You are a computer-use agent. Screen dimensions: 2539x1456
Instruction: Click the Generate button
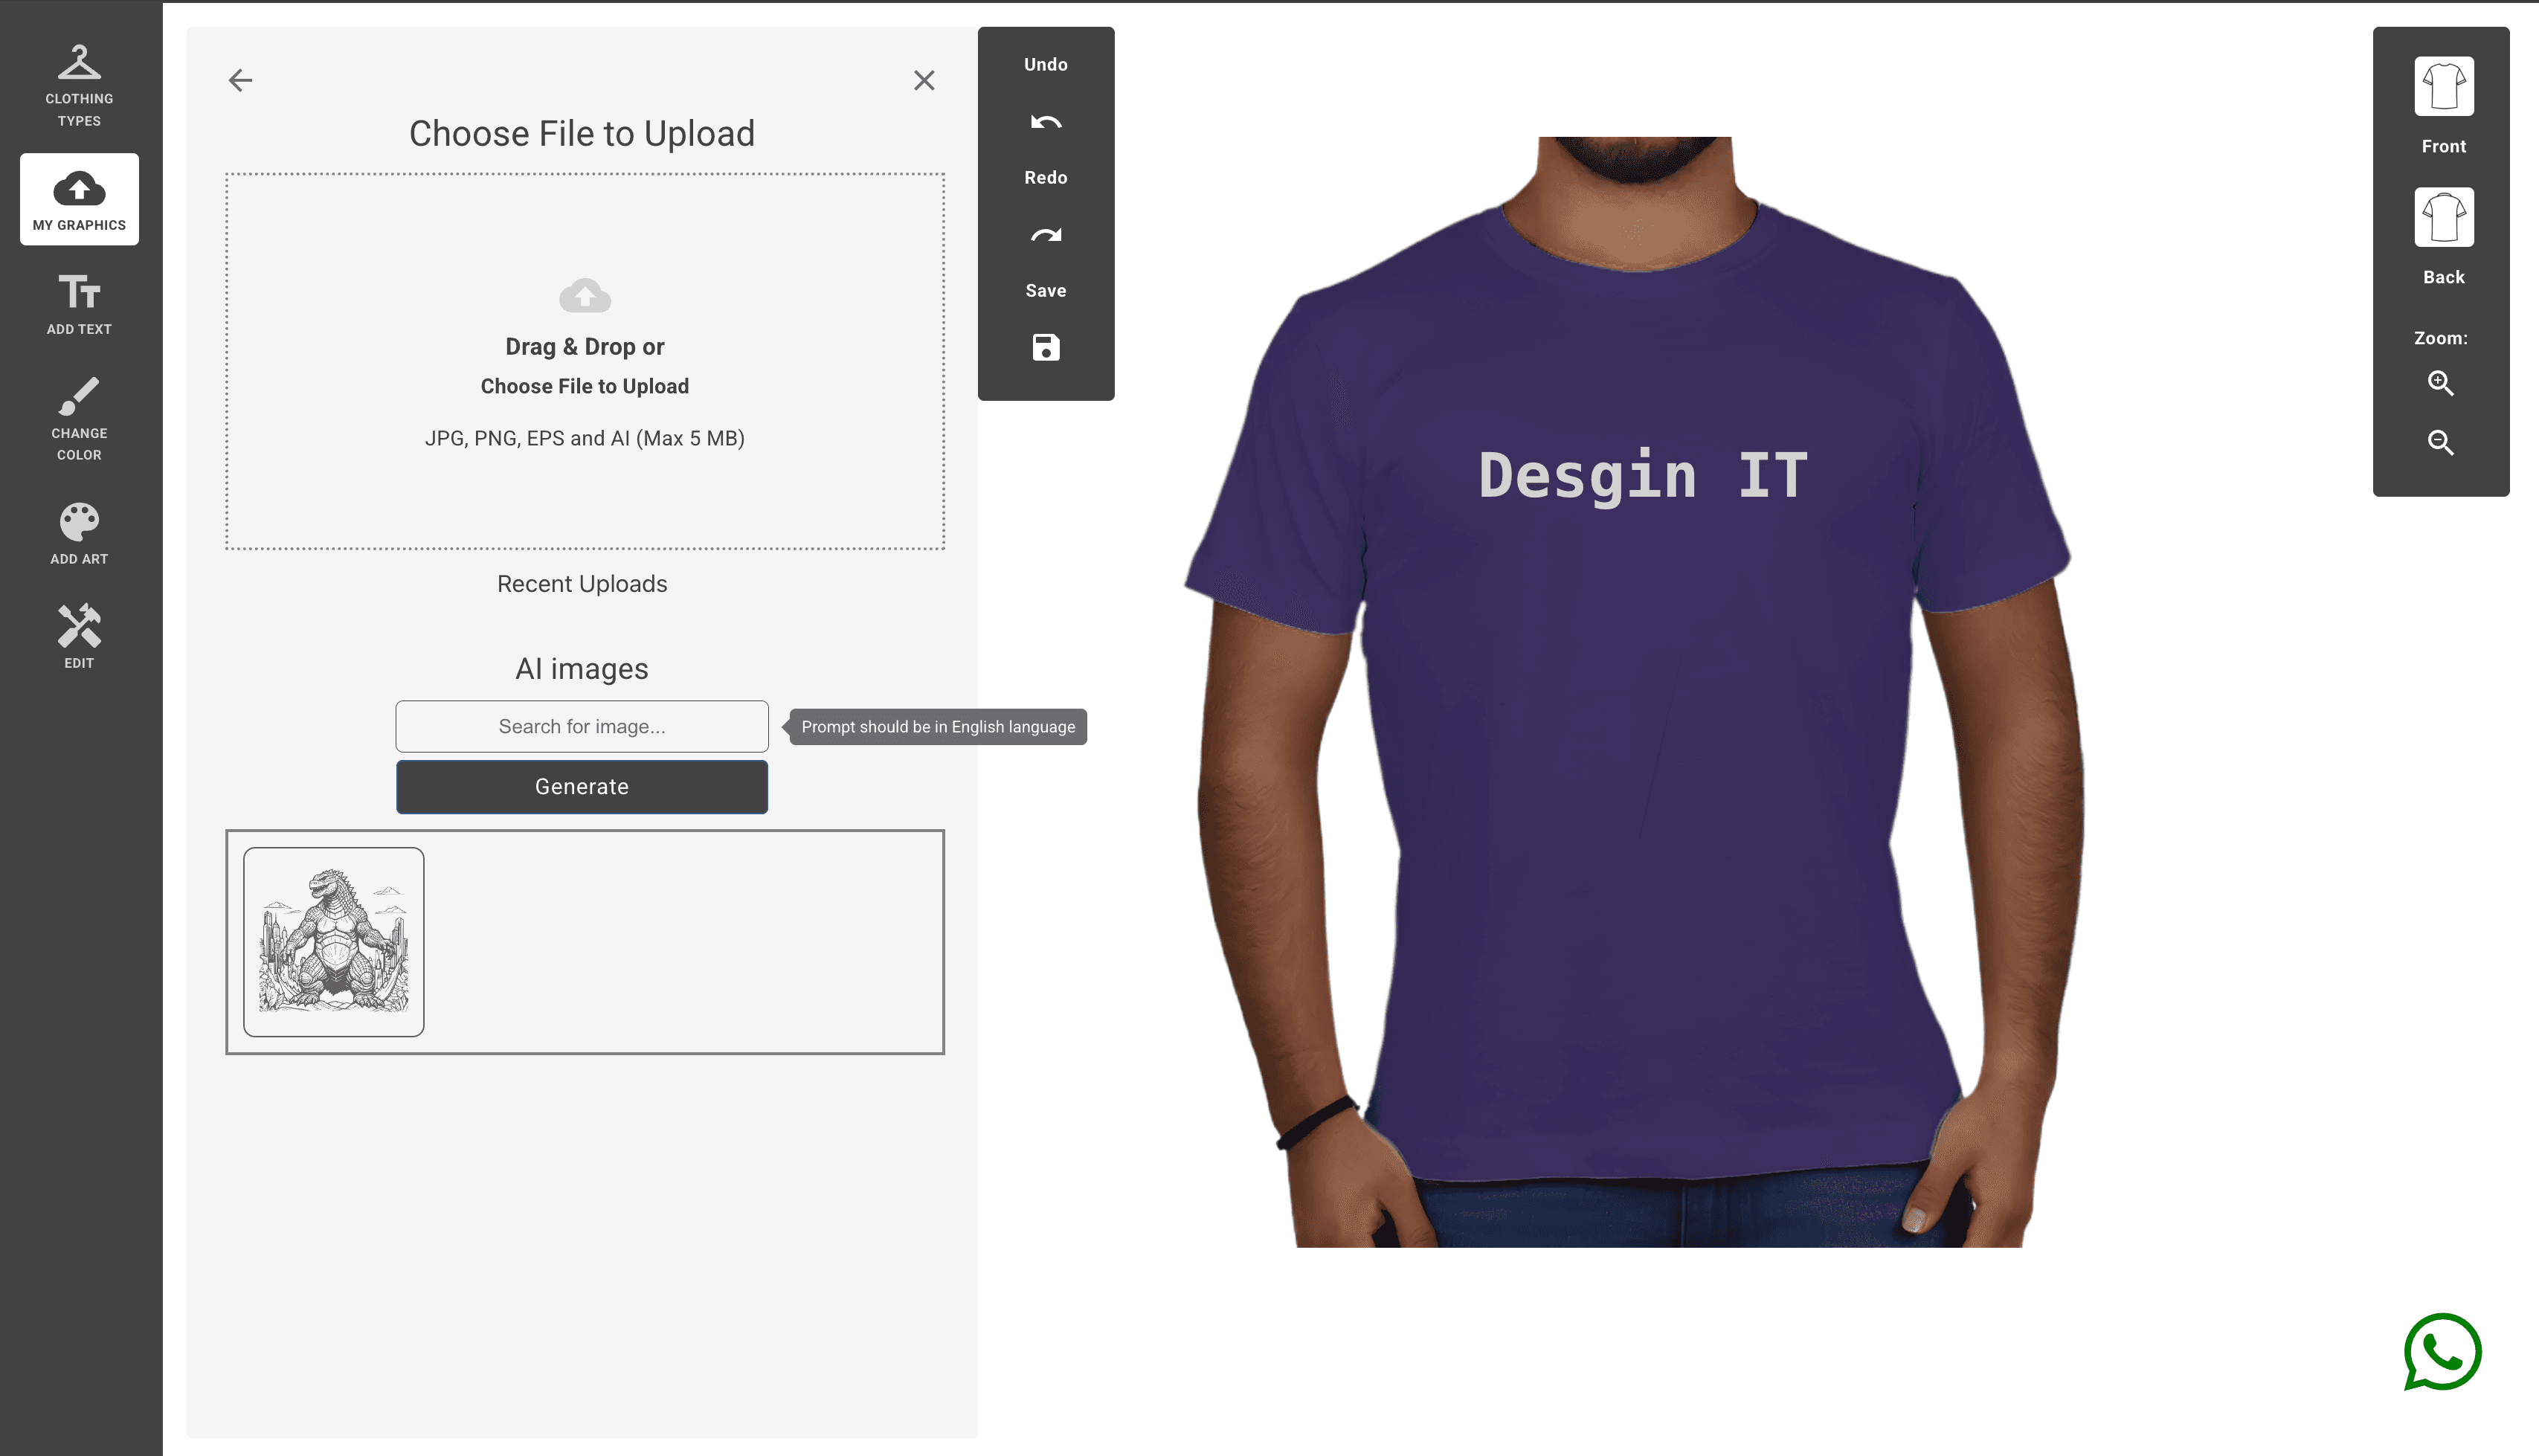(x=581, y=786)
